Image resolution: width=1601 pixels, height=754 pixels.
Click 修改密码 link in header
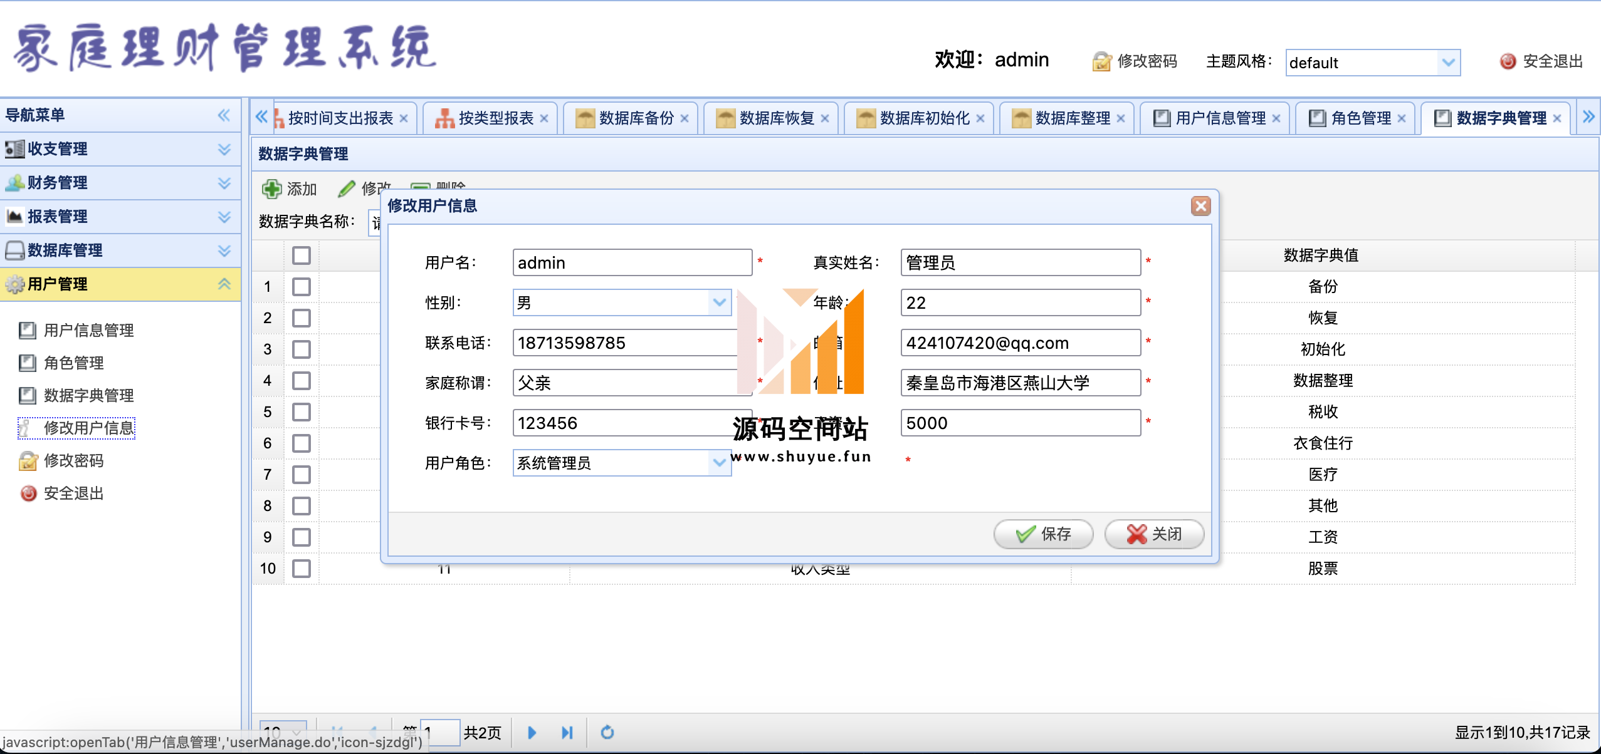point(1147,61)
